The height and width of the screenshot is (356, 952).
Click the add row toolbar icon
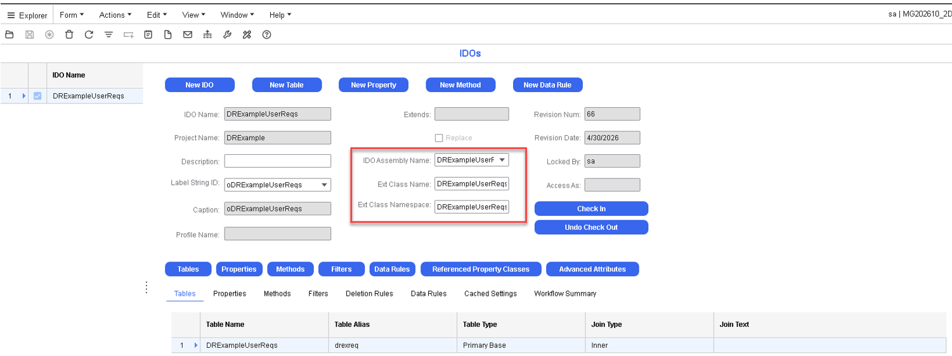(x=128, y=35)
